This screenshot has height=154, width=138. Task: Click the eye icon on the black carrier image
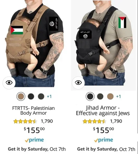(x=78, y=83)
